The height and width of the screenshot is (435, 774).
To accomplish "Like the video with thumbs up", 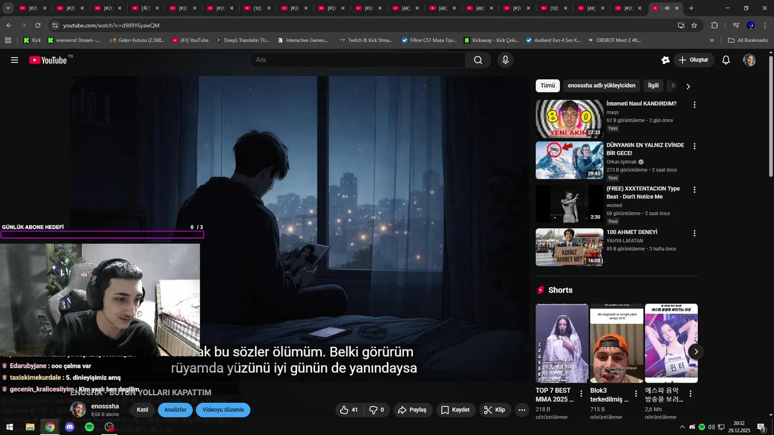I will click(x=350, y=410).
